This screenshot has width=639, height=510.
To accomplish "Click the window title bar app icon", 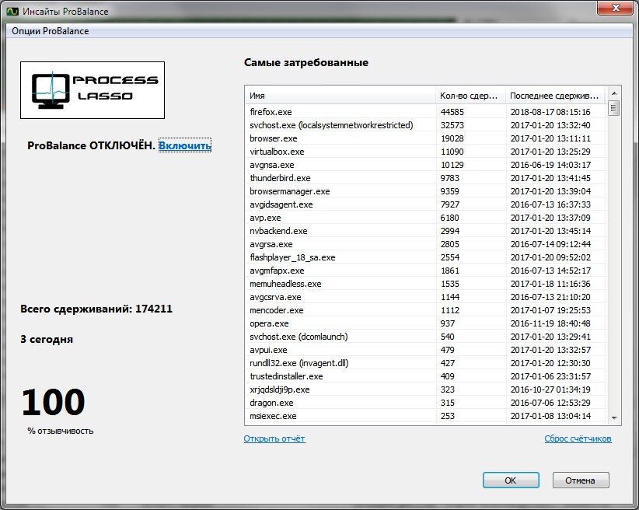I will point(12,12).
